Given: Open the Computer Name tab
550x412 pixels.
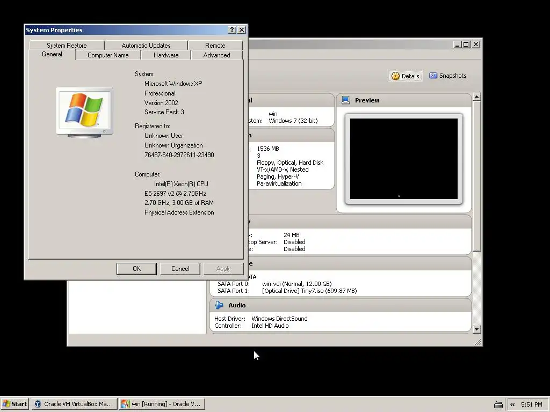Looking at the screenshot, I should 108,55.
